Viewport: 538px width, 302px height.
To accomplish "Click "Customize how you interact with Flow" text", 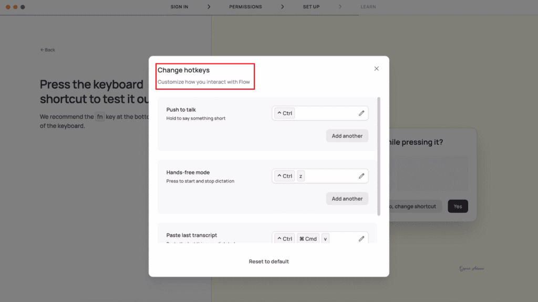I will point(204,82).
